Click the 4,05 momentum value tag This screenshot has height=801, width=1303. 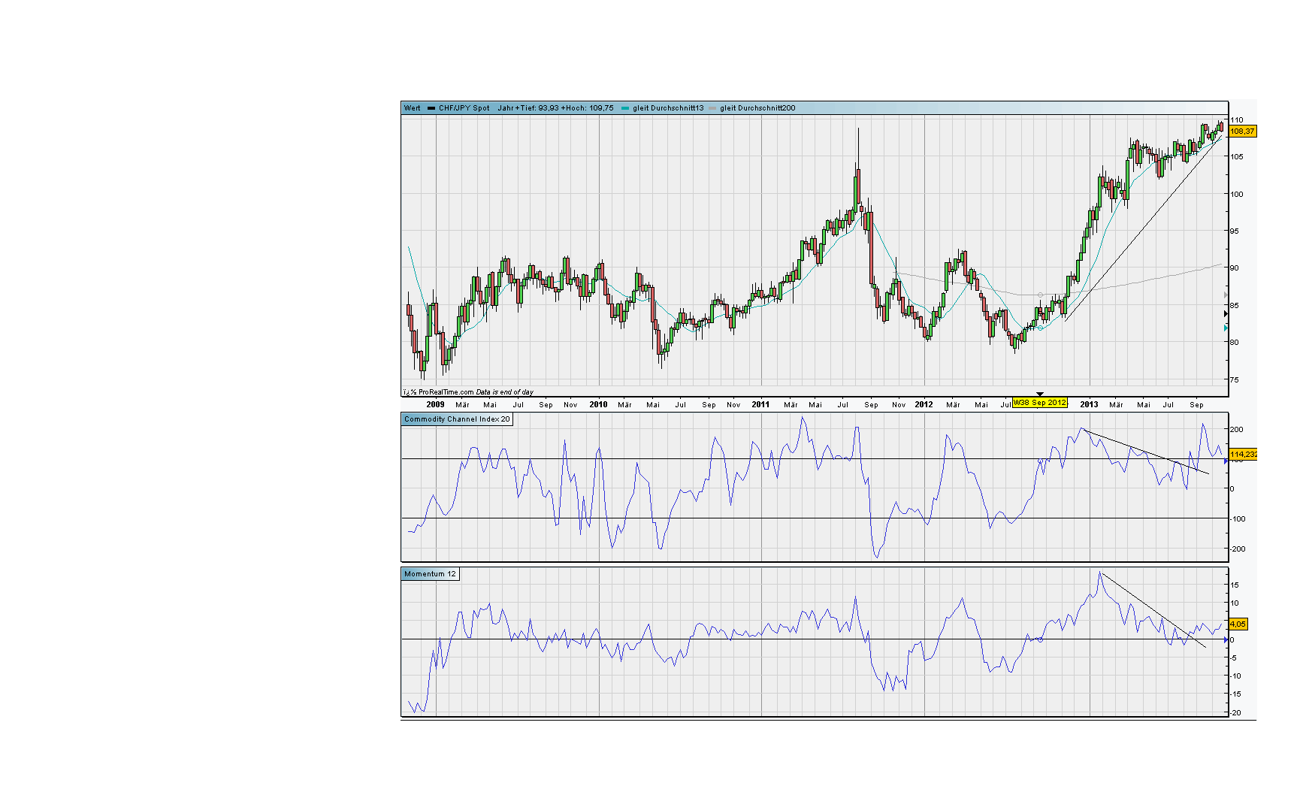click(x=1238, y=624)
